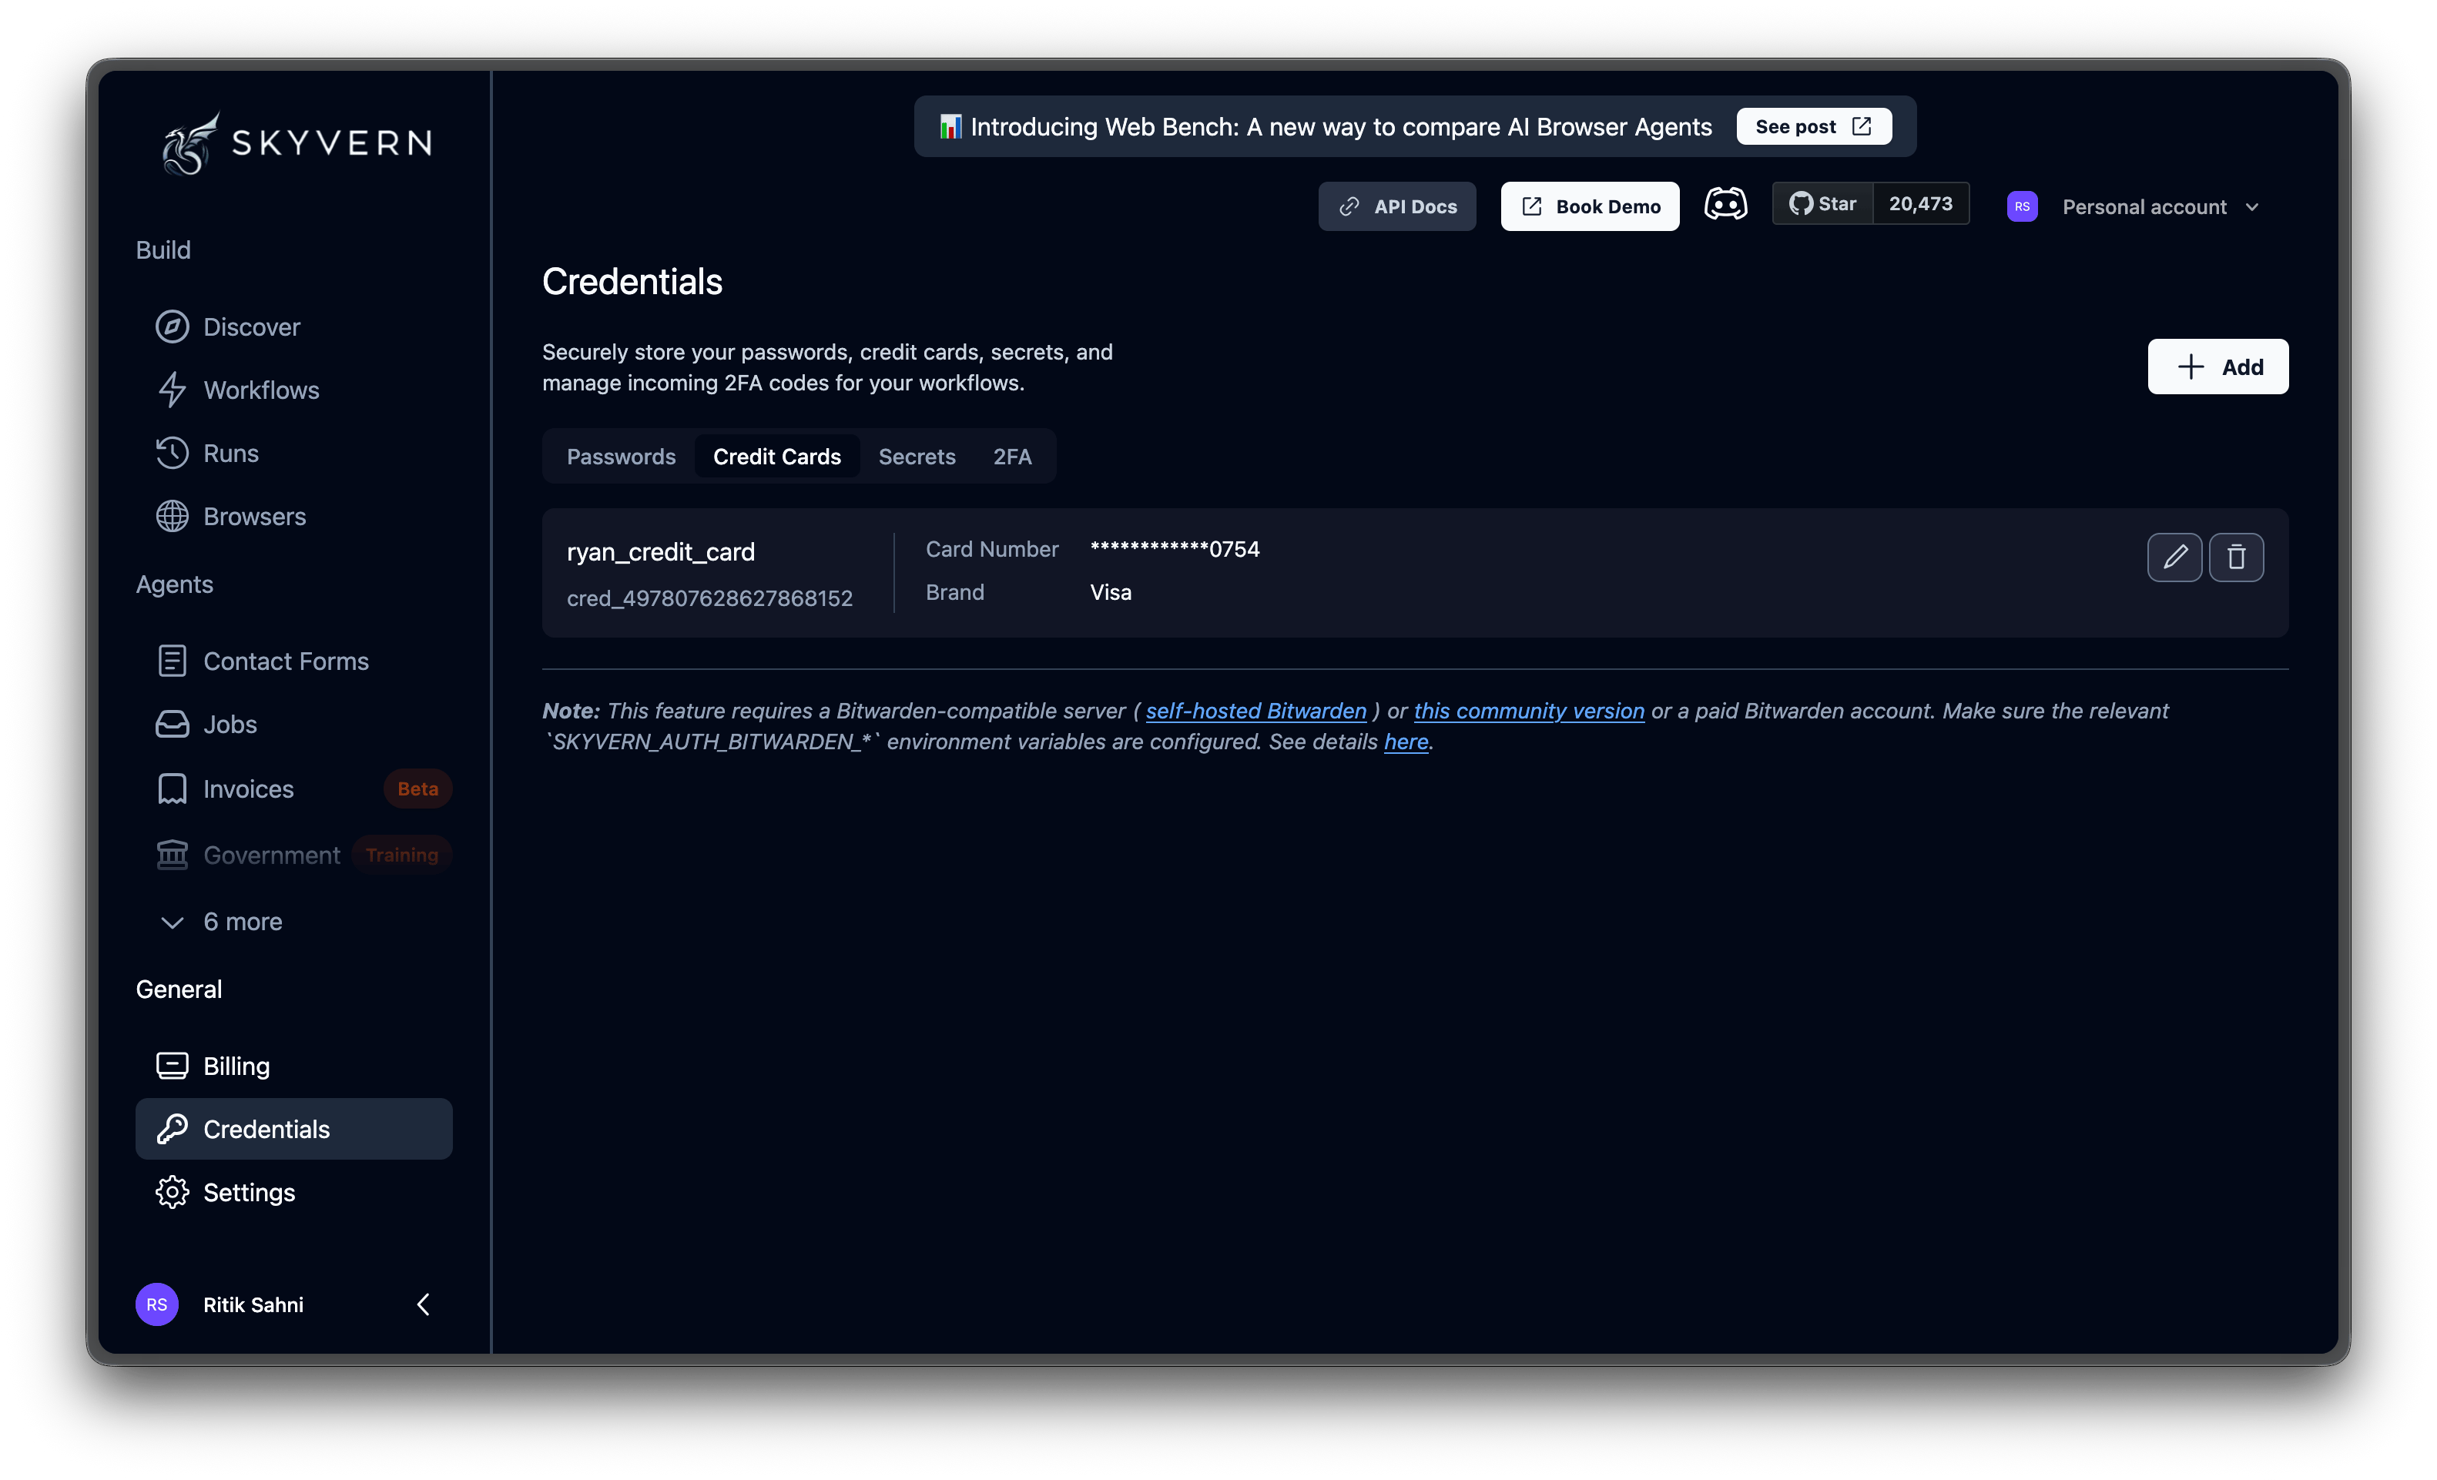Image resolution: width=2437 pixels, height=1480 pixels.
Task: Open the Invoices label in the sidebar
Action: tap(248, 788)
